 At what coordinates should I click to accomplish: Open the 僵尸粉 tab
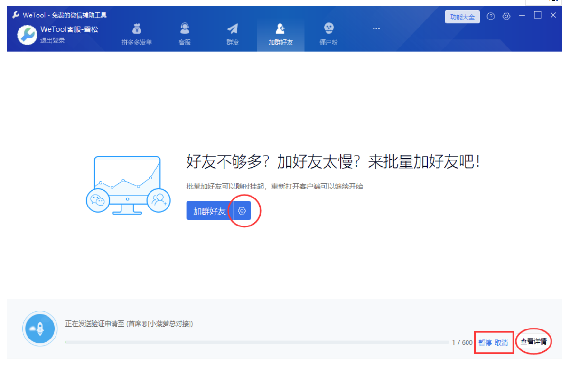[x=328, y=35]
